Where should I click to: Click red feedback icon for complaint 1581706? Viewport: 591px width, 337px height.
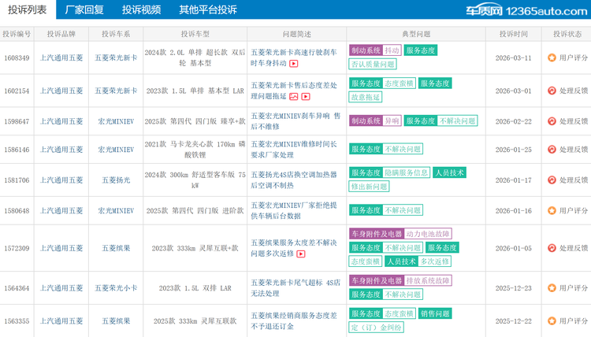(552, 180)
